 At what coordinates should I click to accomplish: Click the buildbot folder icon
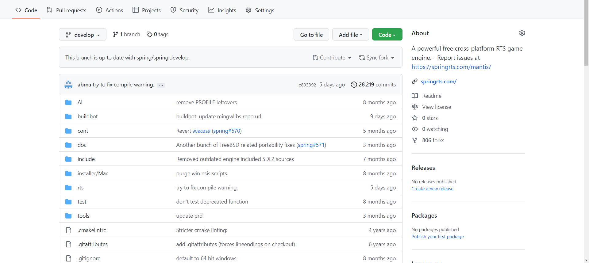click(x=68, y=116)
